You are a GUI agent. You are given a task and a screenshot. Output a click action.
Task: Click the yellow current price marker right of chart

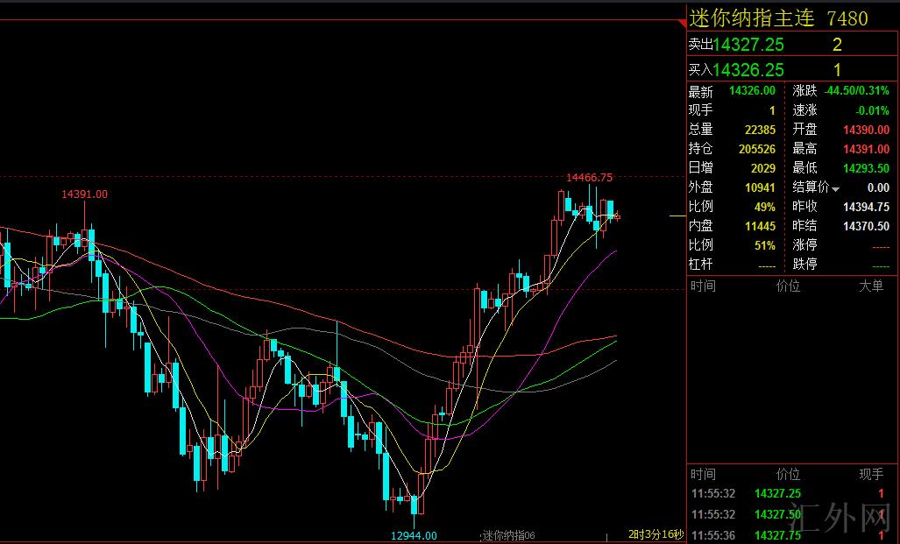pos(677,215)
